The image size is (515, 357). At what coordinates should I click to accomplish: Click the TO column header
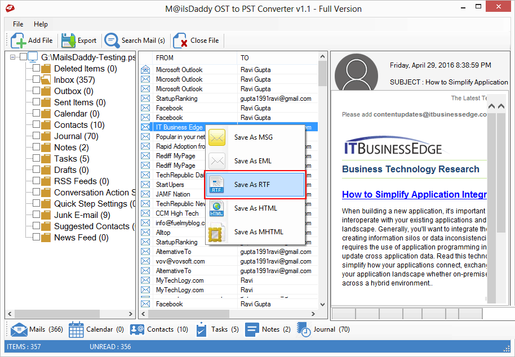click(x=278, y=58)
